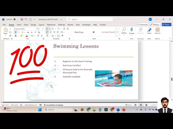
Task: Switch to the Layout tab
Action: pyautogui.click(x=41, y=25)
